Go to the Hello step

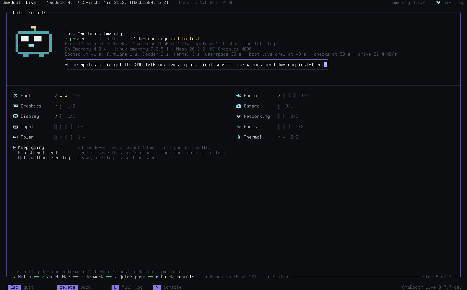(x=22, y=277)
